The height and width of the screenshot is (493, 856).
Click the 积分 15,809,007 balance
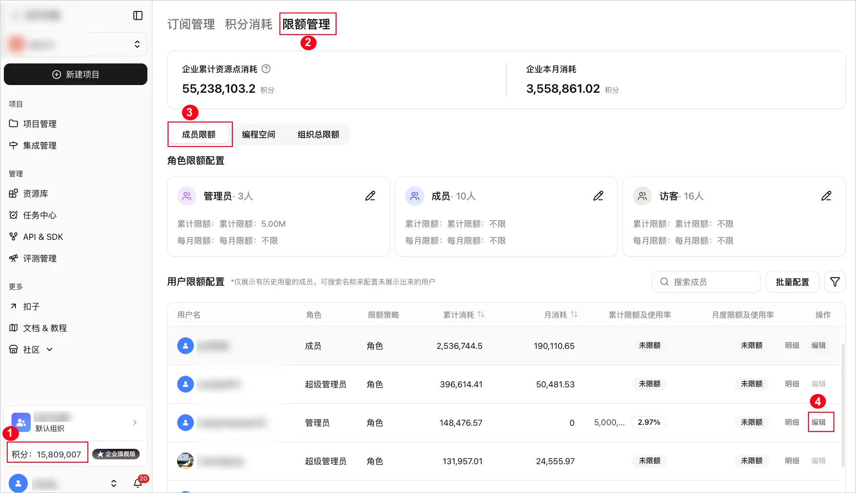click(47, 454)
